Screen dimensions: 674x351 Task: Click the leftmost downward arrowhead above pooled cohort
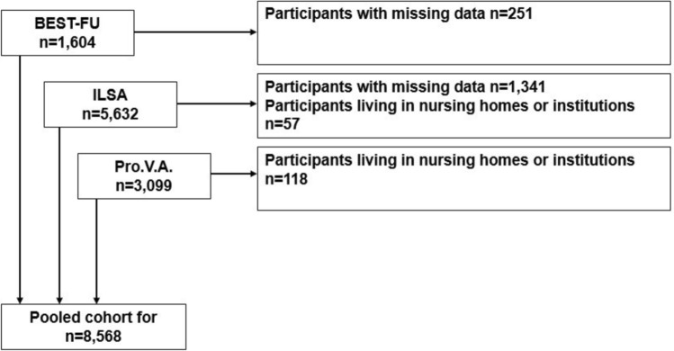click(20, 300)
